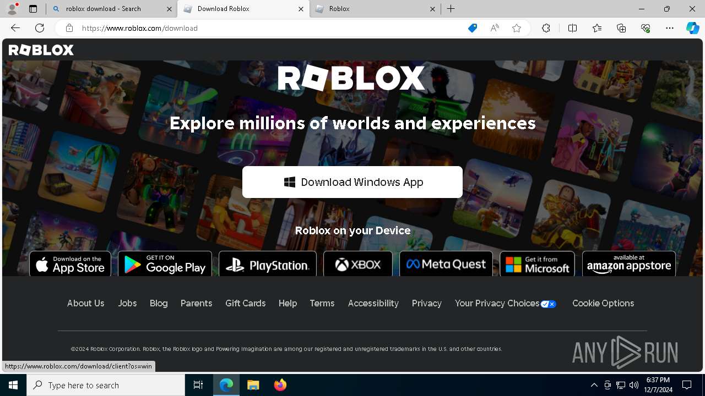Screen dimensions: 705x396
Task: Open the Favorites list icon
Action: pos(597,28)
